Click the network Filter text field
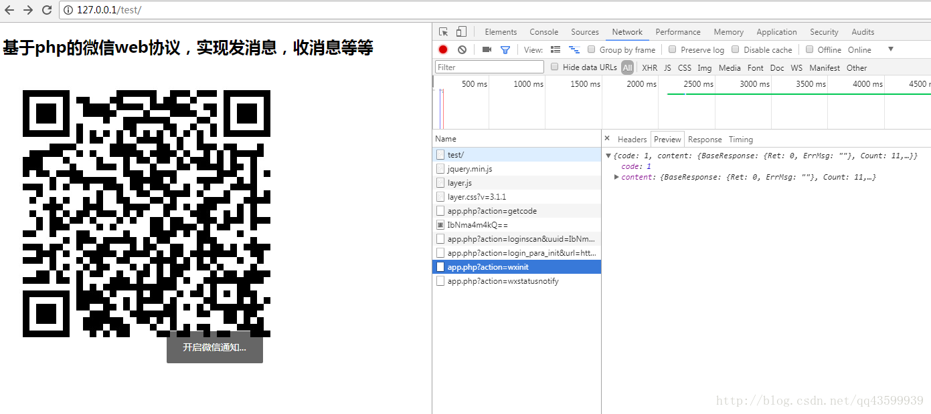 (489, 67)
